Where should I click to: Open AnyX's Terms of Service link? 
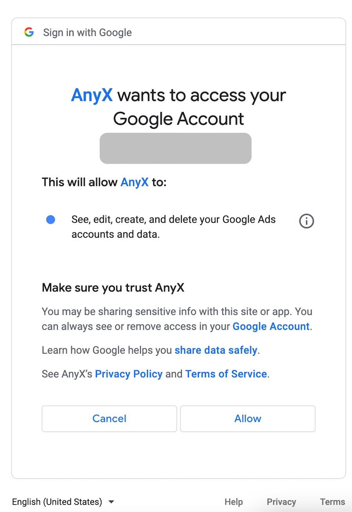point(226,374)
